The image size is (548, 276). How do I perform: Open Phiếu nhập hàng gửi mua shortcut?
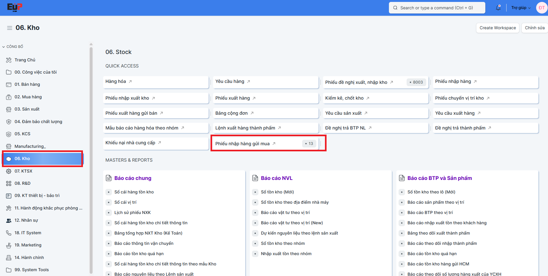(x=242, y=144)
